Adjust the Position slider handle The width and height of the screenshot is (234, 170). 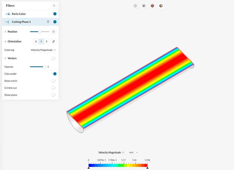(x=40, y=32)
